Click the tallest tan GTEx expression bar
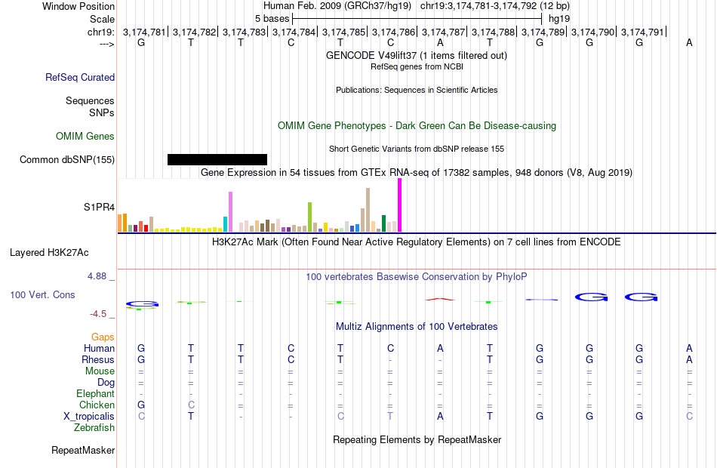This screenshot has width=717, height=468. [368, 210]
